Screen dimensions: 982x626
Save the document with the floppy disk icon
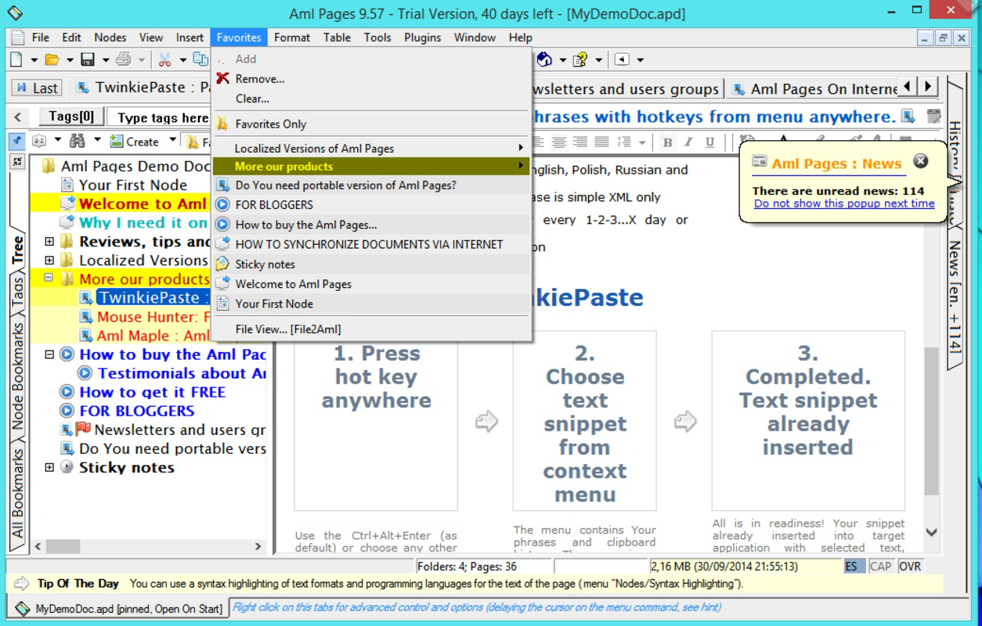tap(86, 59)
